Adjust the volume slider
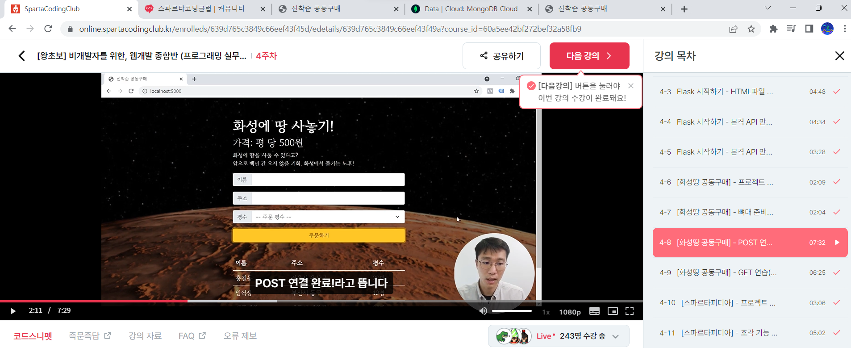851x348 pixels. pyautogui.click(x=512, y=311)
